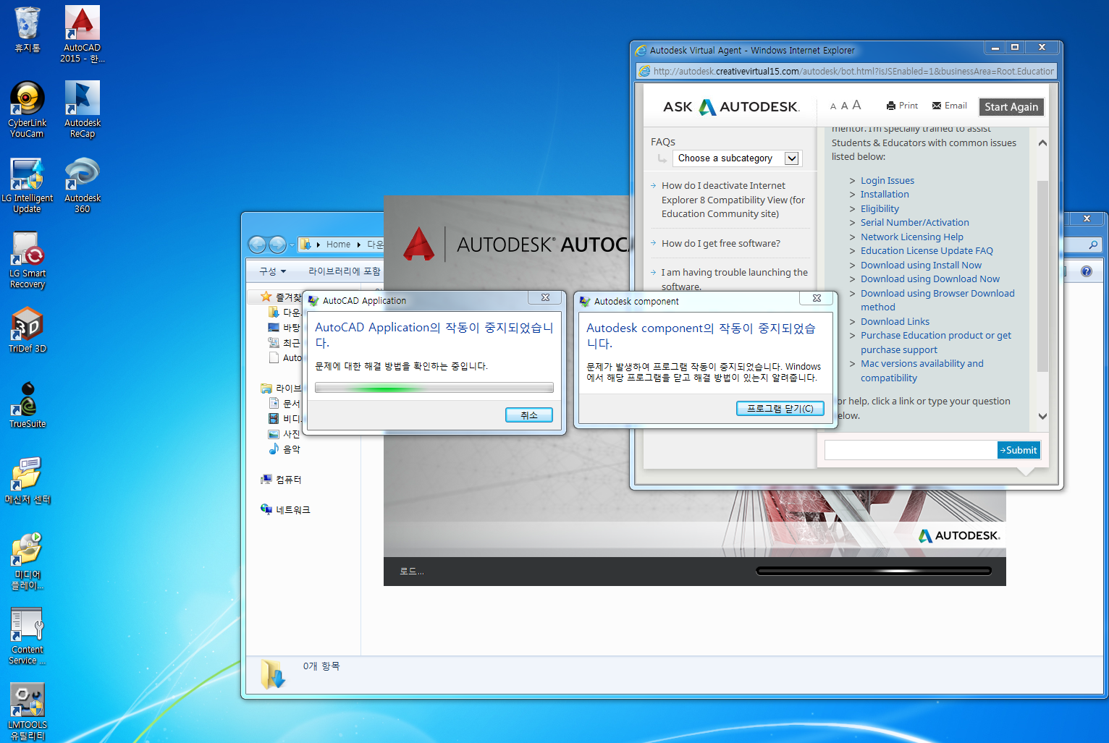Open CyberLink YouCam desktop icon
Viewport: 1109px width, 743px height.
click(x=28, y=109)
